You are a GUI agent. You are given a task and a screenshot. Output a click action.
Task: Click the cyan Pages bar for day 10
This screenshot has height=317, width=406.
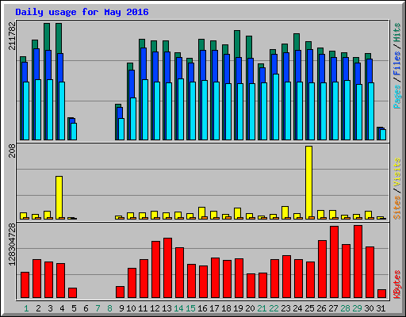pyautogui.click(x=133, y=119)
